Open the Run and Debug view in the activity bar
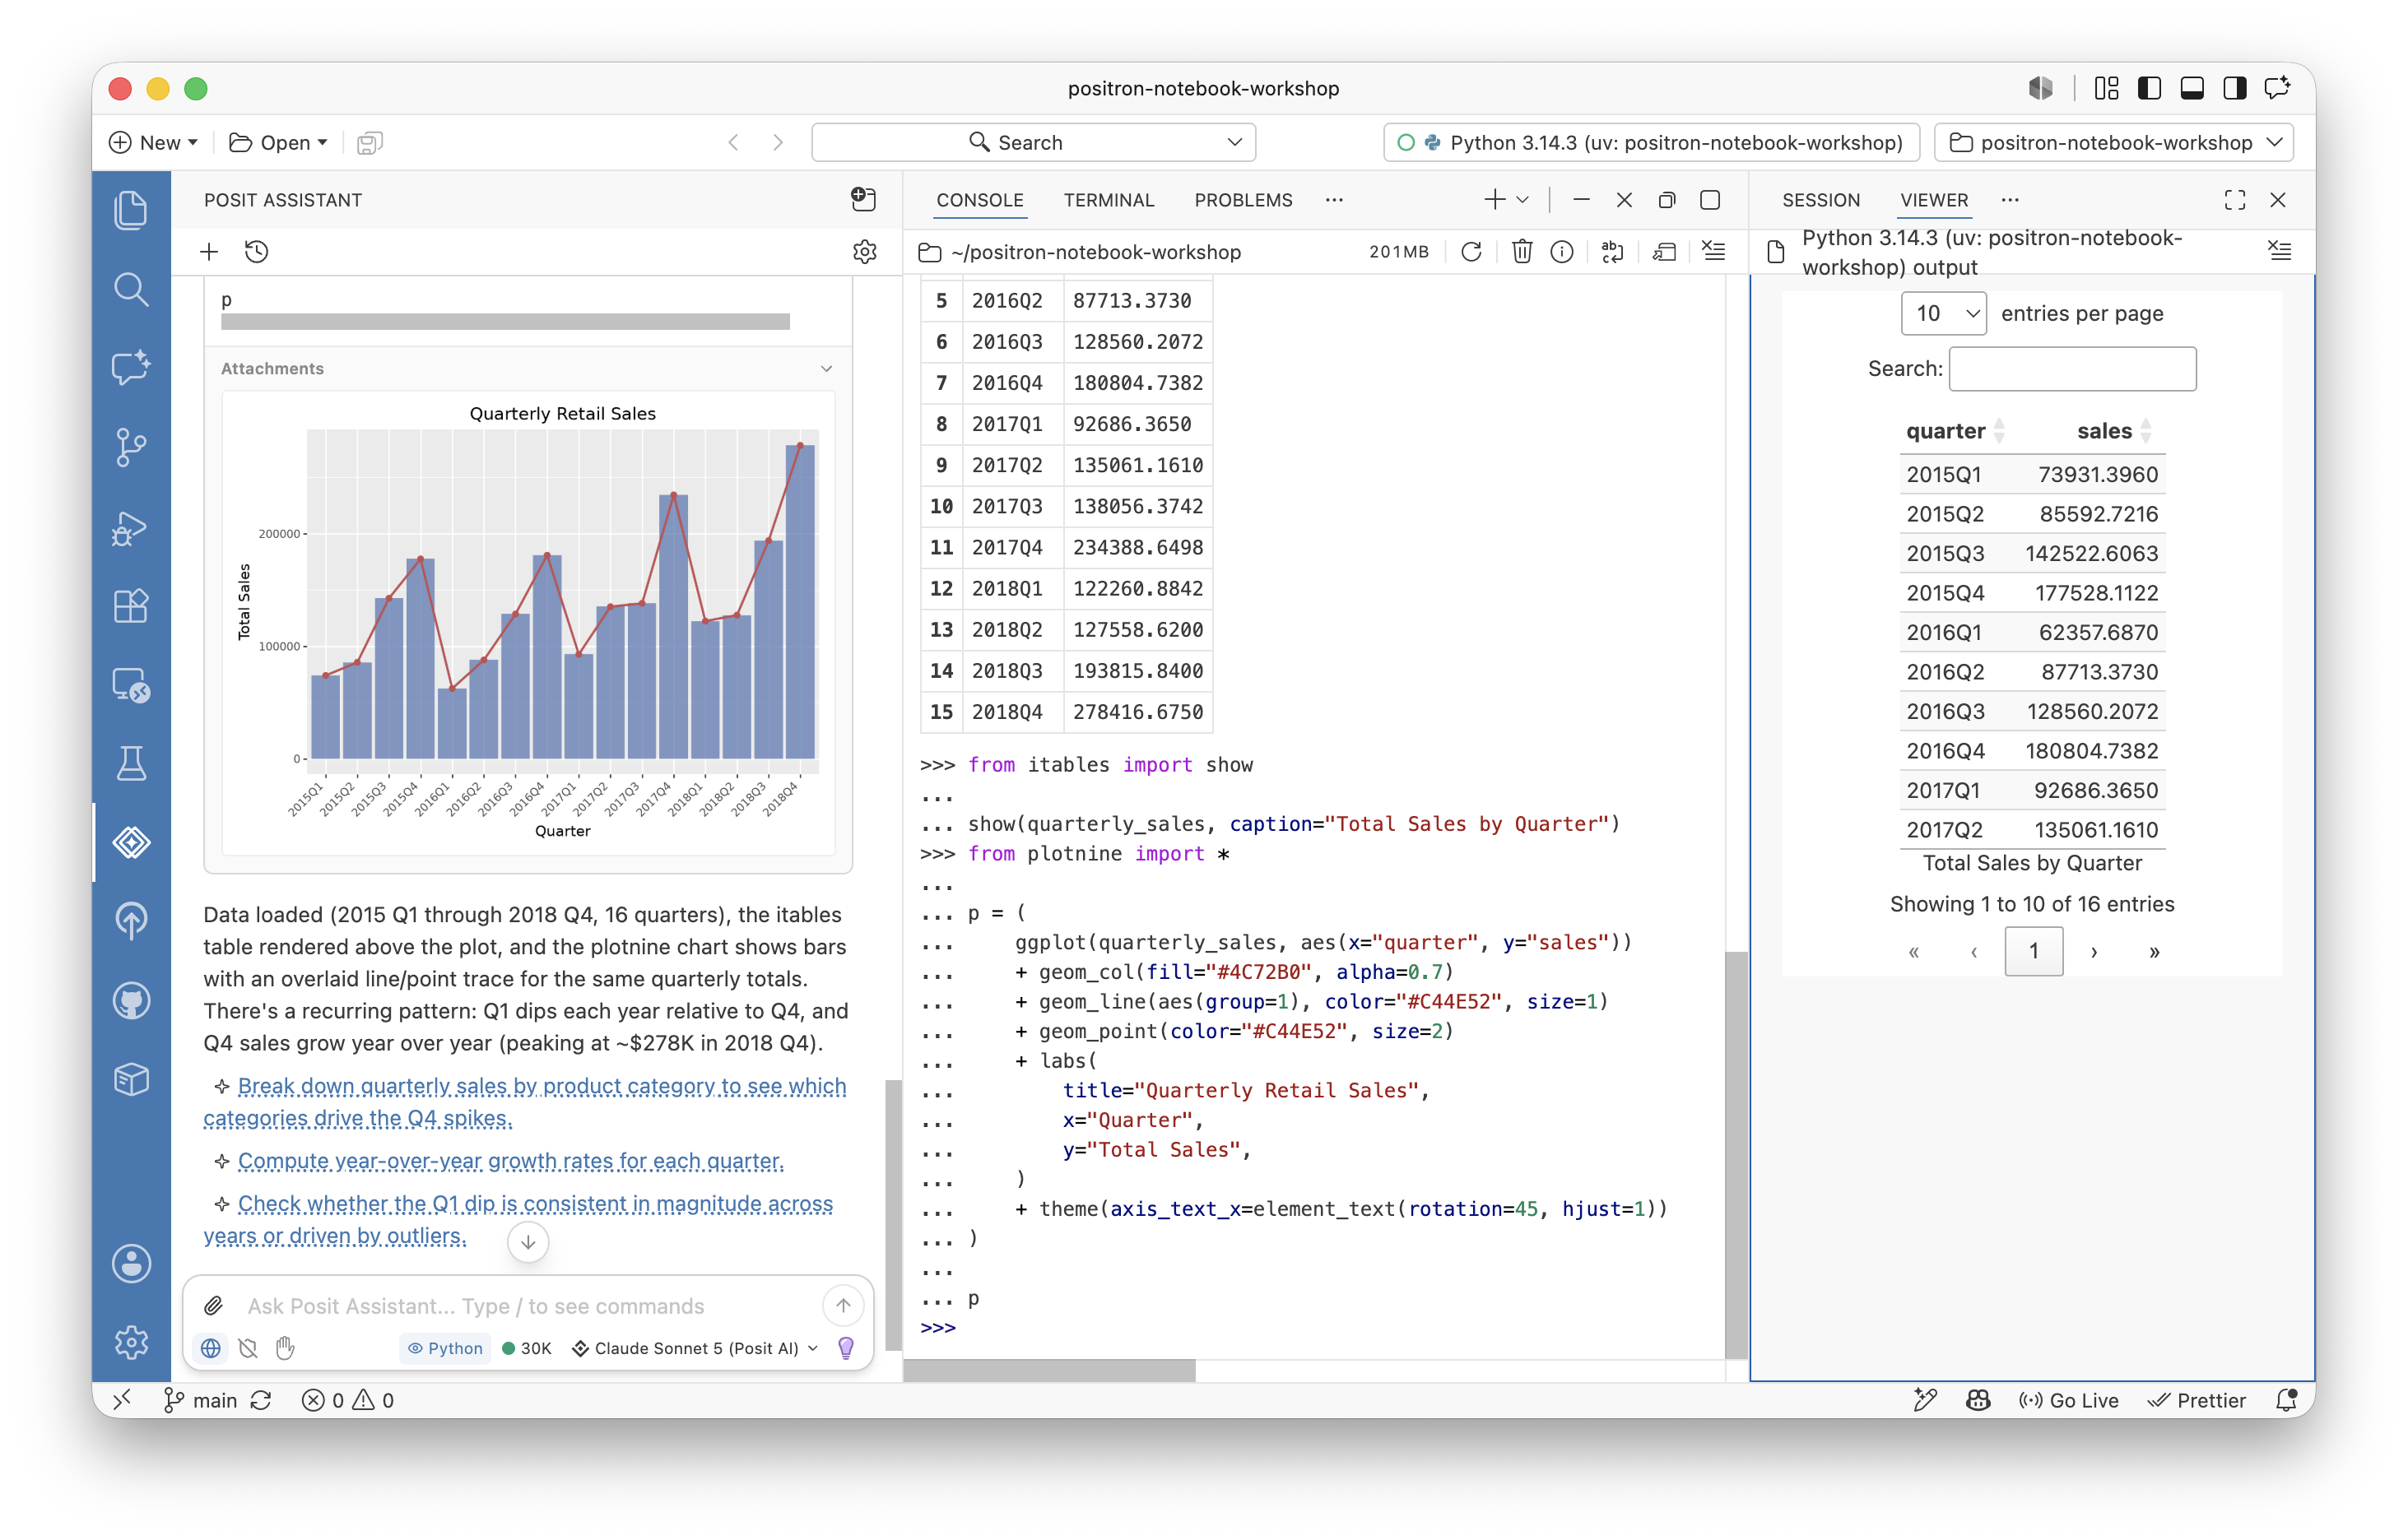Image resolution: width=2408 pixels, height=1540 pixels. pyautogui.click(x=131, y=527)
